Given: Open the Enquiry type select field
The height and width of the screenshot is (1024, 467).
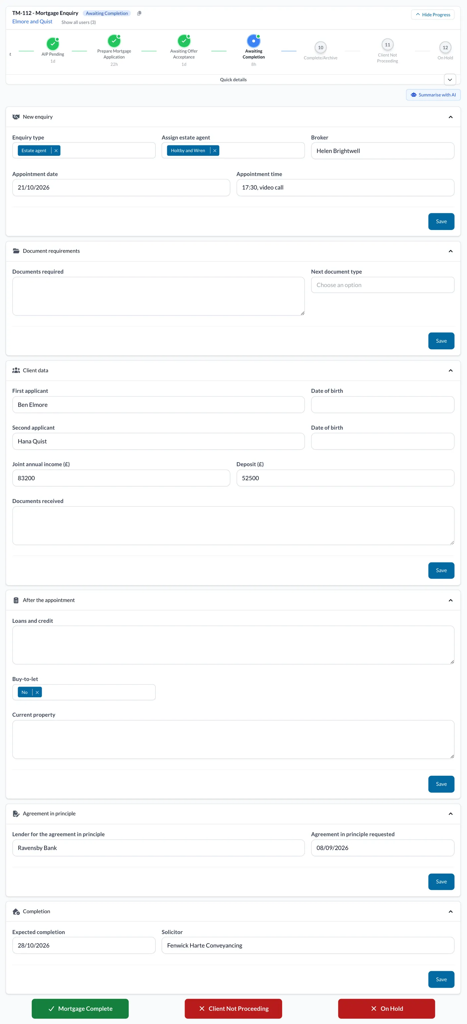Looking at the screenshot, I should pos(84,151).
